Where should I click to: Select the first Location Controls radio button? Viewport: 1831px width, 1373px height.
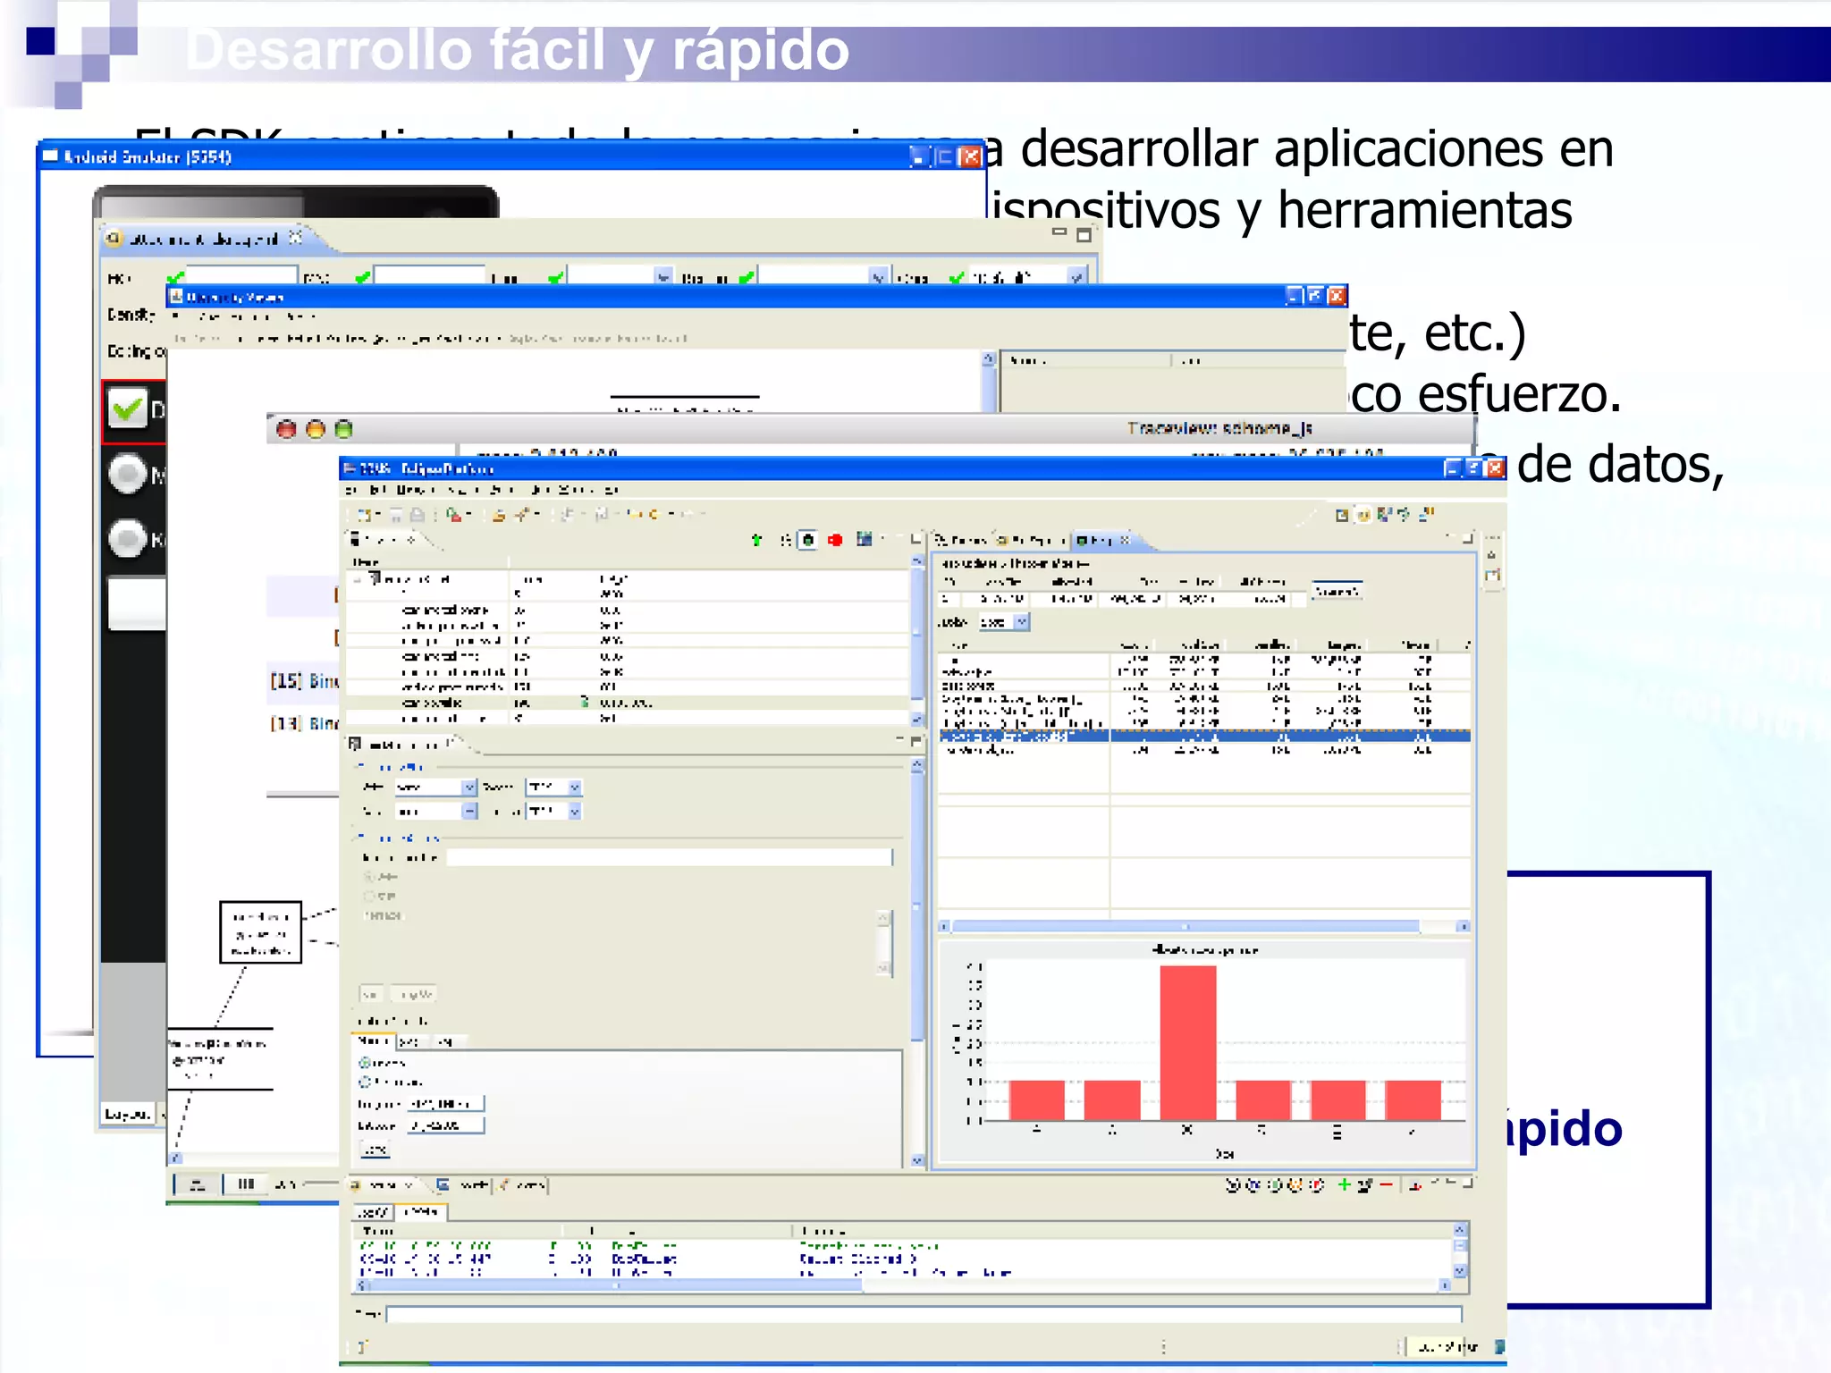[x=365, y=1063]
